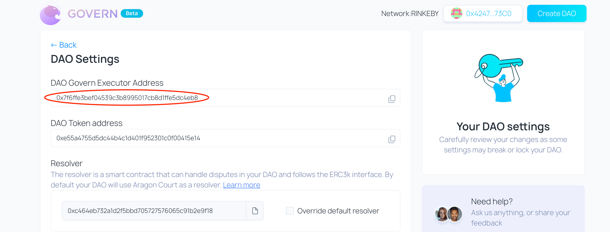The width and height of the screenshot is (610, 232).
Task: Click the Govern panther logo icon
Action: (x=50, y=15)
